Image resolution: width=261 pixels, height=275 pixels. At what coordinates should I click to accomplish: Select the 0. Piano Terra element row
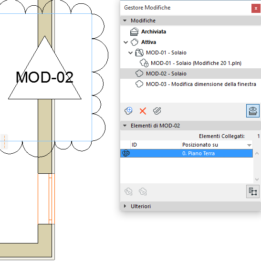click(x=187, y=153)
